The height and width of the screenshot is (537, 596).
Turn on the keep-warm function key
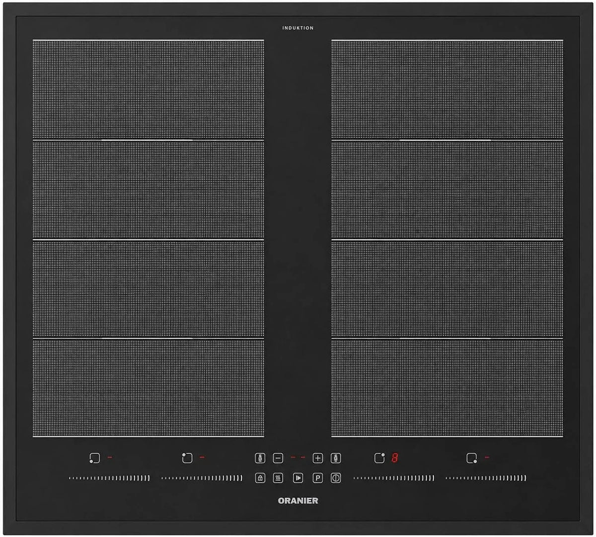(x=278, y=478)
